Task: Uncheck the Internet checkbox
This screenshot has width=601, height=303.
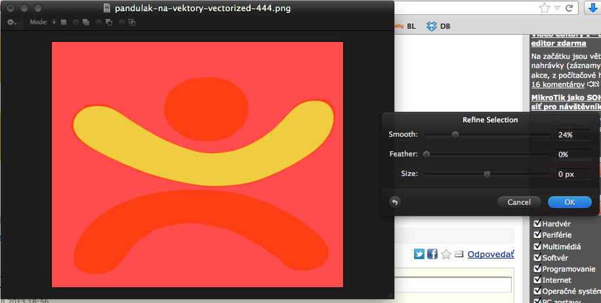Action: click(537, 279)
